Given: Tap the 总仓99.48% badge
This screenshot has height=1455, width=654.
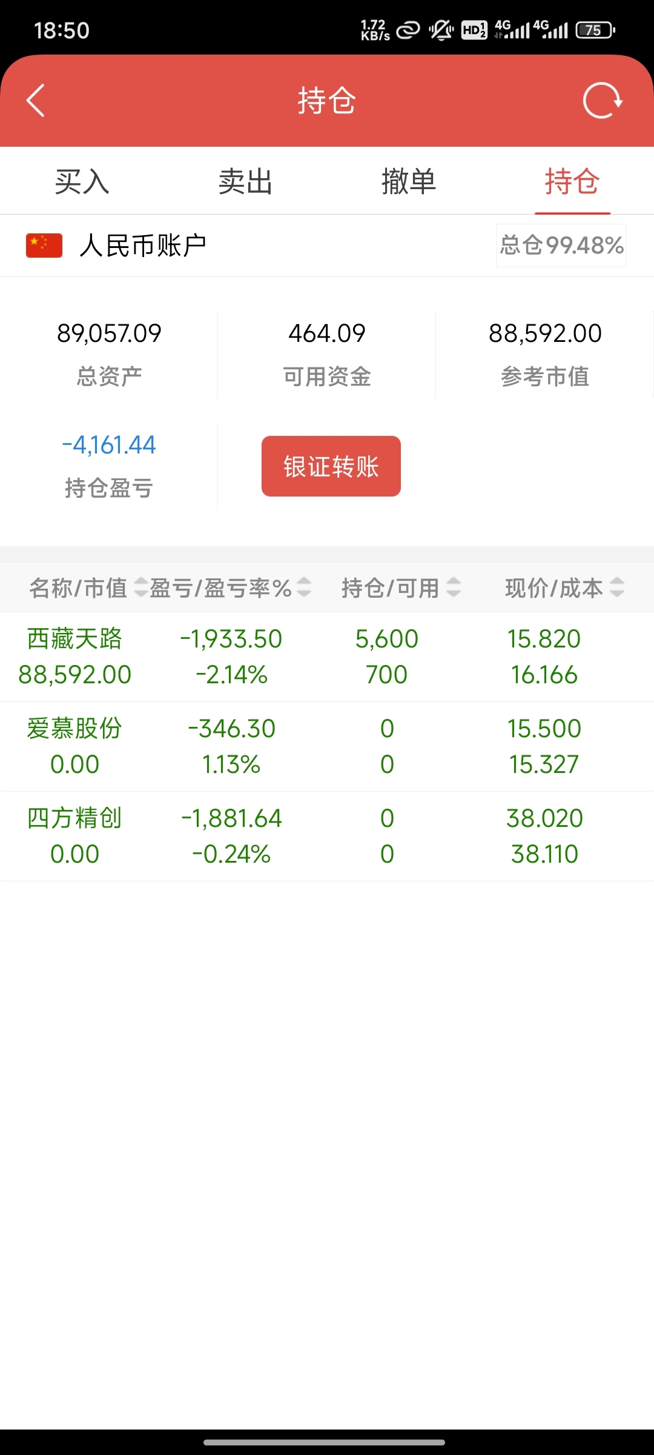Looking at the screenshot, I should coord(561,246).
